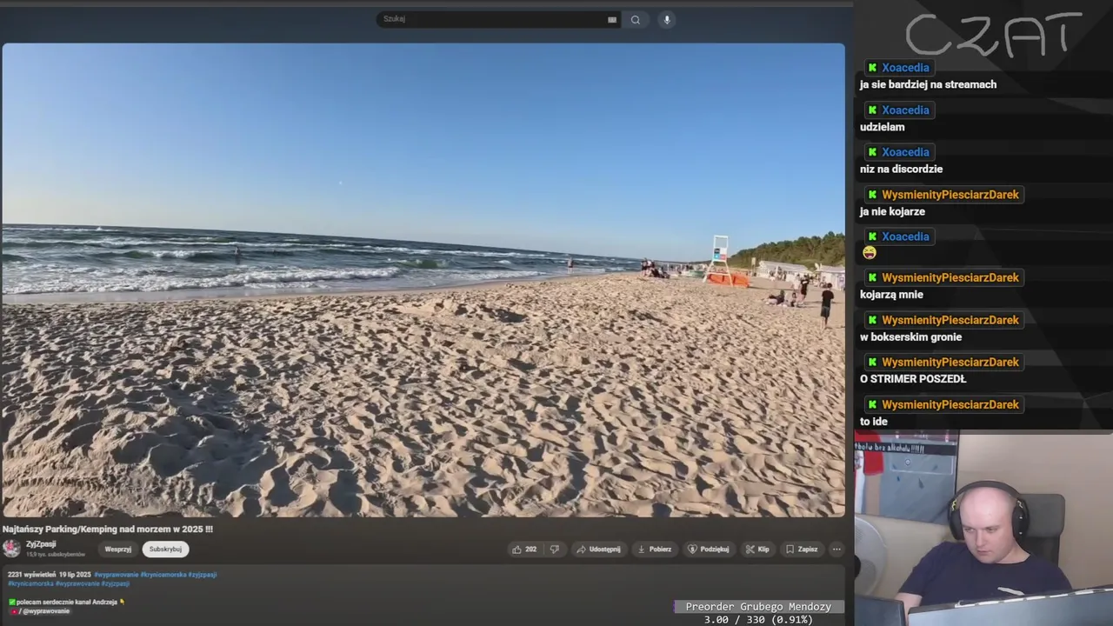
Task: Activate voice search microphone icon
Action: (x=667, y=20)
